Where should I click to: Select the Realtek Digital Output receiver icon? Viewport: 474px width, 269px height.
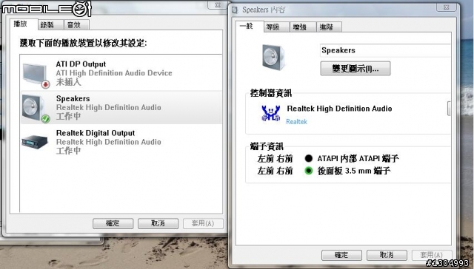click(x=35, y=142)
